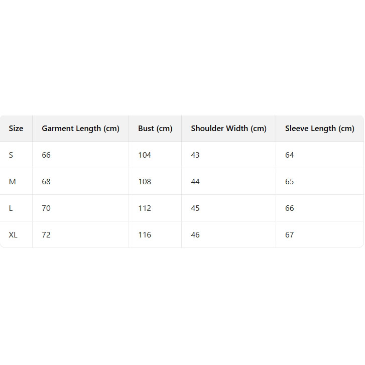Click the XL size row label
Screen dimensions: 365x365
(13, 235)
